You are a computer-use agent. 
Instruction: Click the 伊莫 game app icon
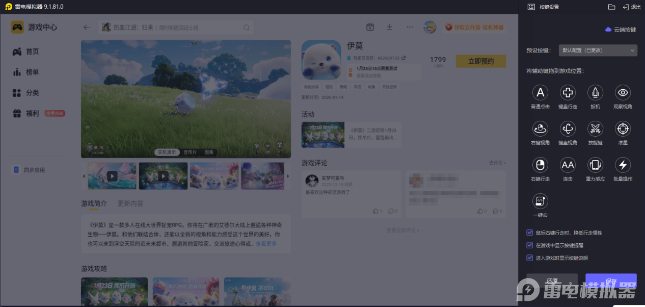pos(321,60)
